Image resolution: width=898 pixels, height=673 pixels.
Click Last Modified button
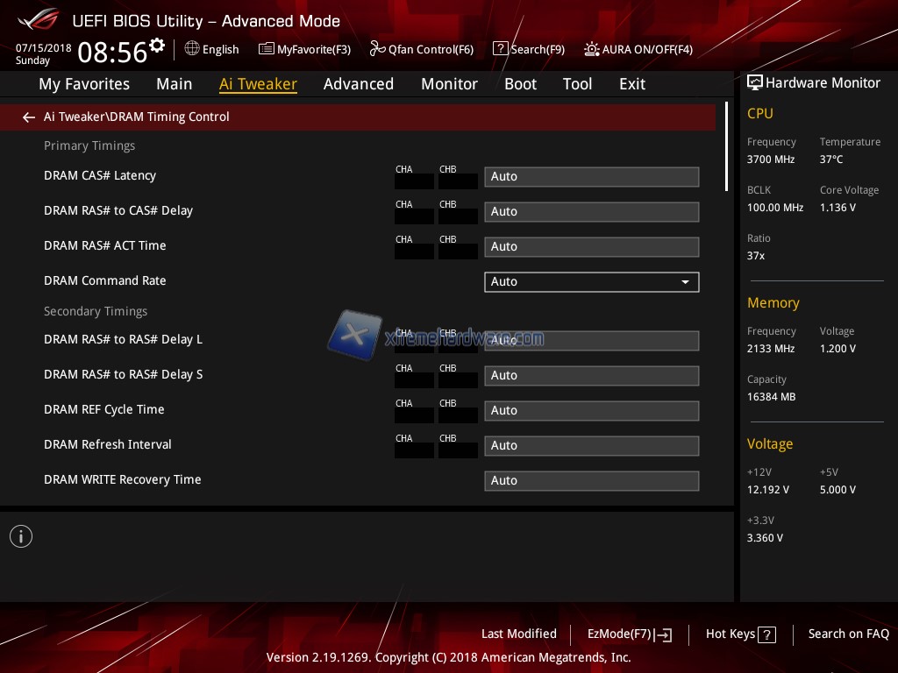(x=518, y=634)
